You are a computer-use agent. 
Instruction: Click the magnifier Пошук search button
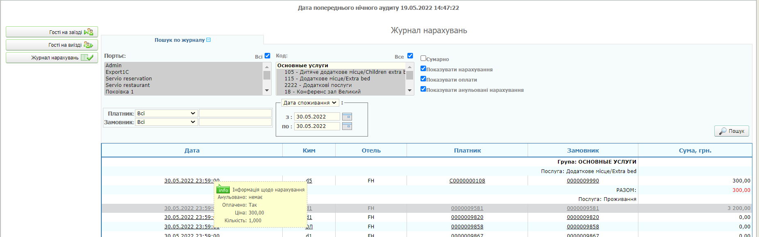tap(732, 131)
